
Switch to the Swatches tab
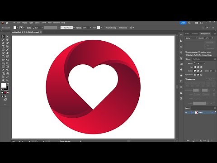tap(194, 34)
